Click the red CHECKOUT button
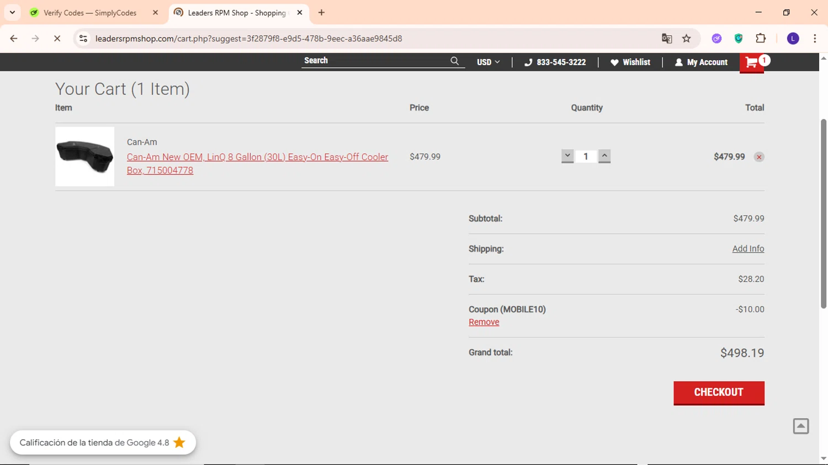 tap(719, 393)
